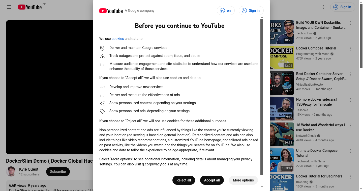Click the Docker Compose Tutorial title
The width and height of the screenshot is (363, 191).
point(316,48)
